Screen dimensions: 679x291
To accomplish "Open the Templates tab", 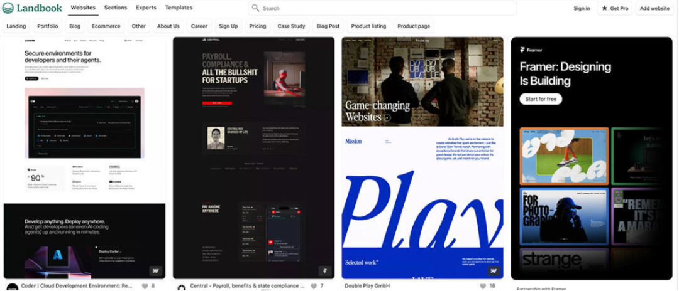I will (x=179, y=8).
